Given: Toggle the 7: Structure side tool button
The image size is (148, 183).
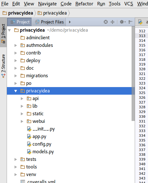Looking at the screenshot, I should coord(3,66).
